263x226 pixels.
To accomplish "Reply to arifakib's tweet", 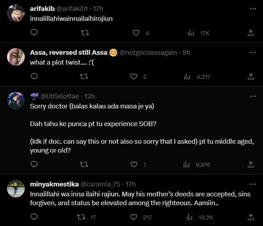I will point(34,33).
